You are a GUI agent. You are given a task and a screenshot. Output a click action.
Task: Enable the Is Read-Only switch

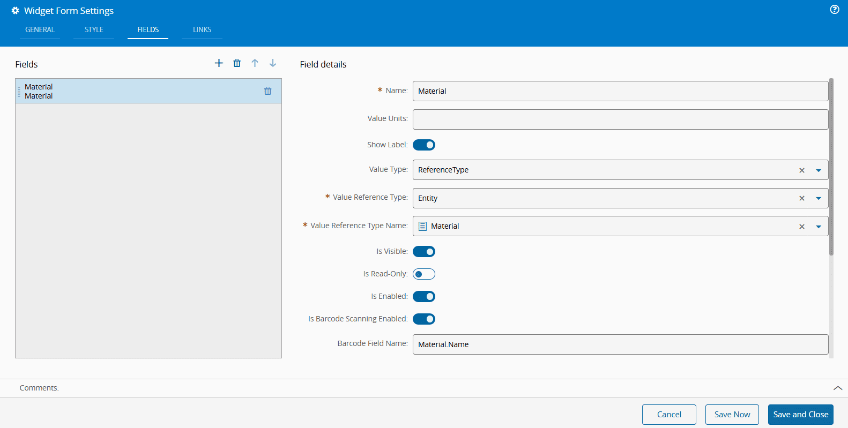click(x=424, y=274)
